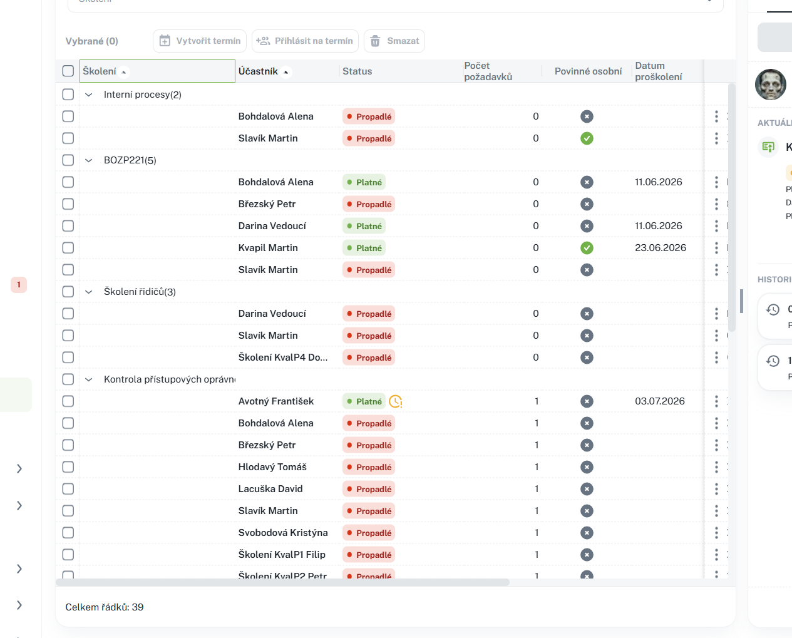The image size is (792, 638).
Task: Sort by Účastník column arrow
Action: click(286, 72)
